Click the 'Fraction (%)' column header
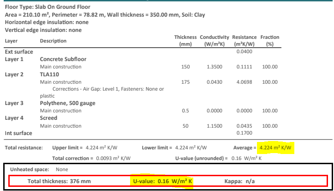 [270, 41]
